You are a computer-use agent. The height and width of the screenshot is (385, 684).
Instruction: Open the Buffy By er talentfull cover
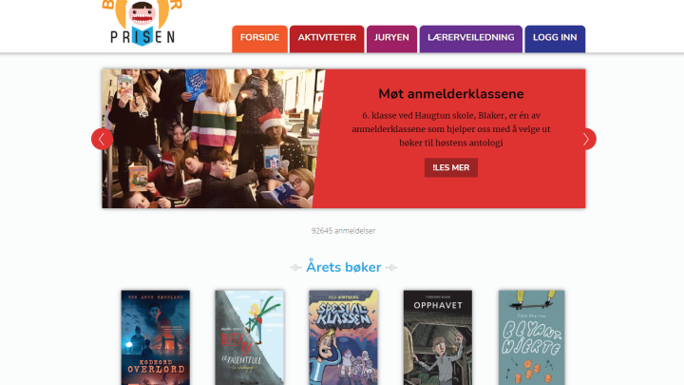pyautogui.click(x=250, y=337)
